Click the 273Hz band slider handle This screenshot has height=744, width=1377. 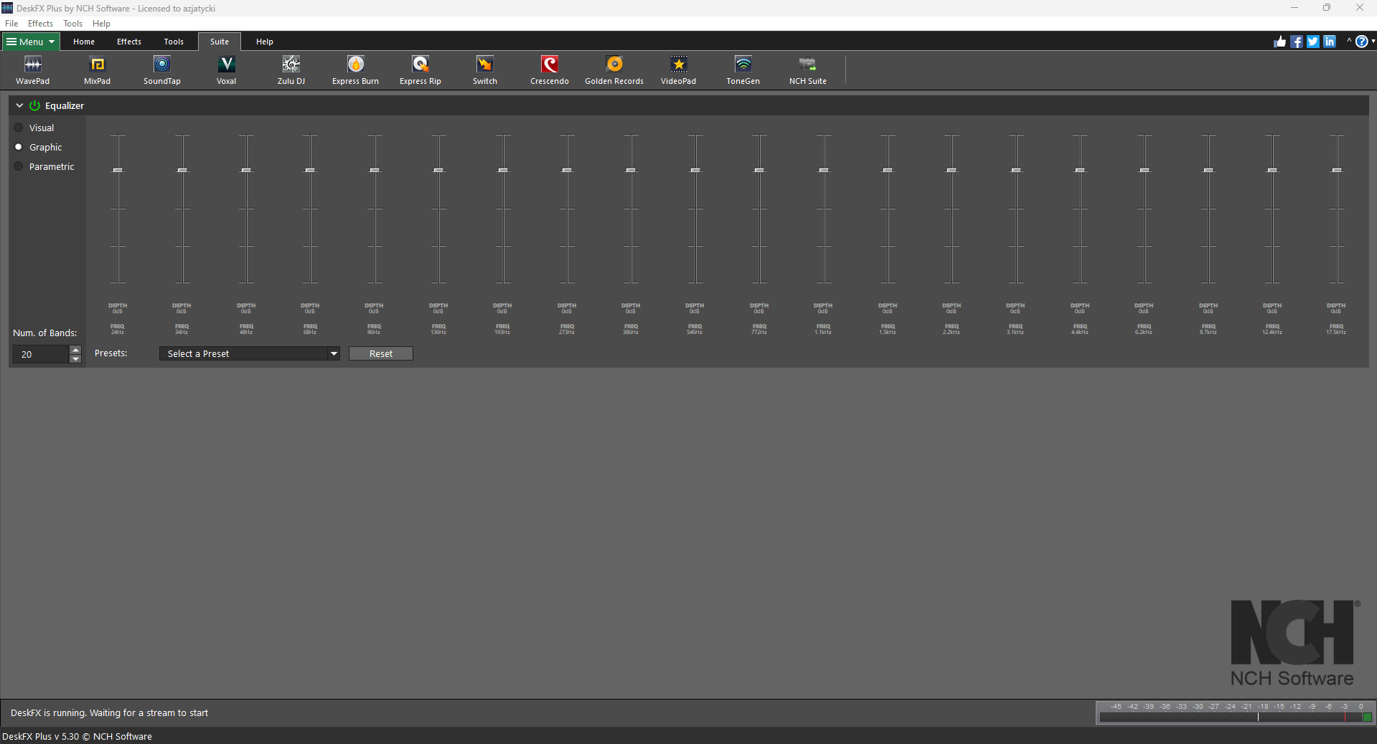point(567,170)
